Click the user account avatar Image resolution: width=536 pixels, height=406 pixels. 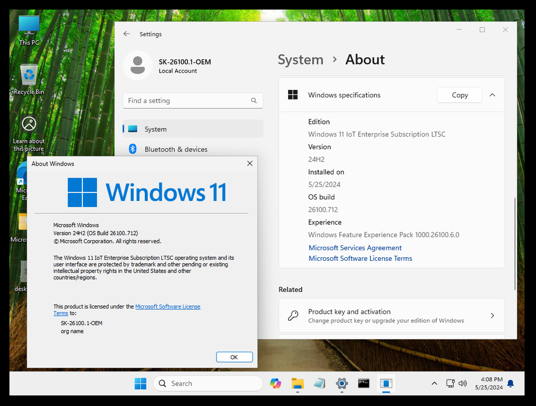(138, 65)
